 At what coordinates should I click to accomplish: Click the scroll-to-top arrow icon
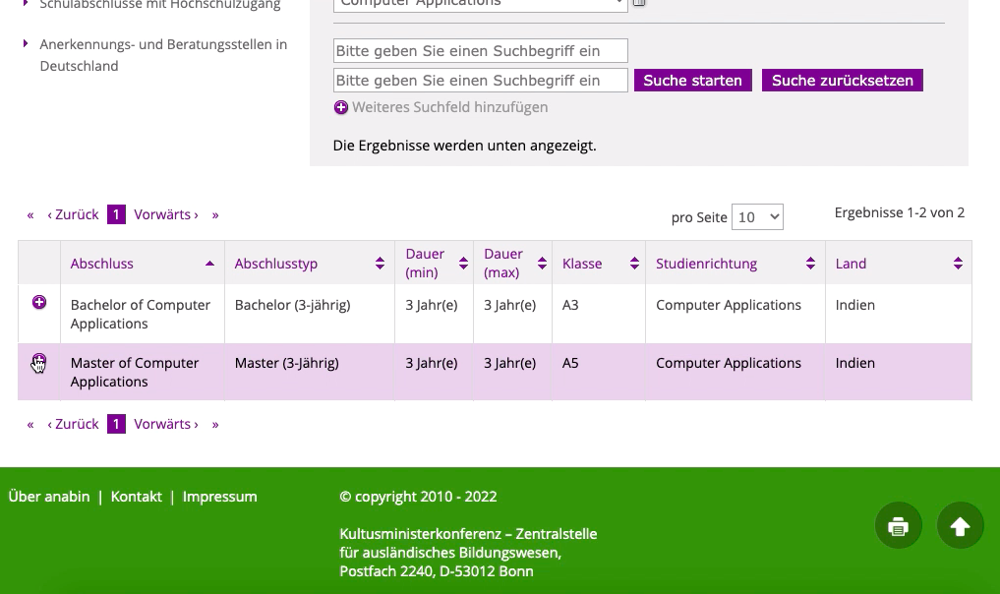960,526
